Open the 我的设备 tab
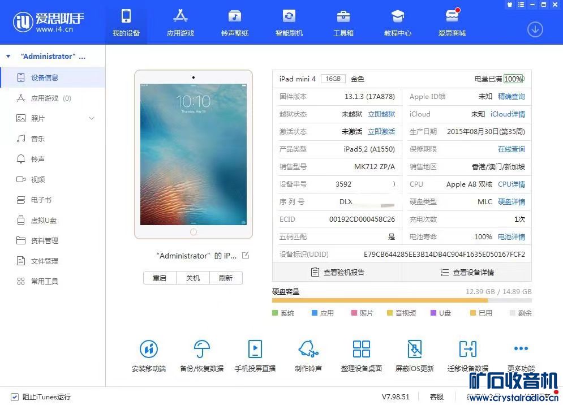The image size is (563, 405). click(x=126, y=22)
